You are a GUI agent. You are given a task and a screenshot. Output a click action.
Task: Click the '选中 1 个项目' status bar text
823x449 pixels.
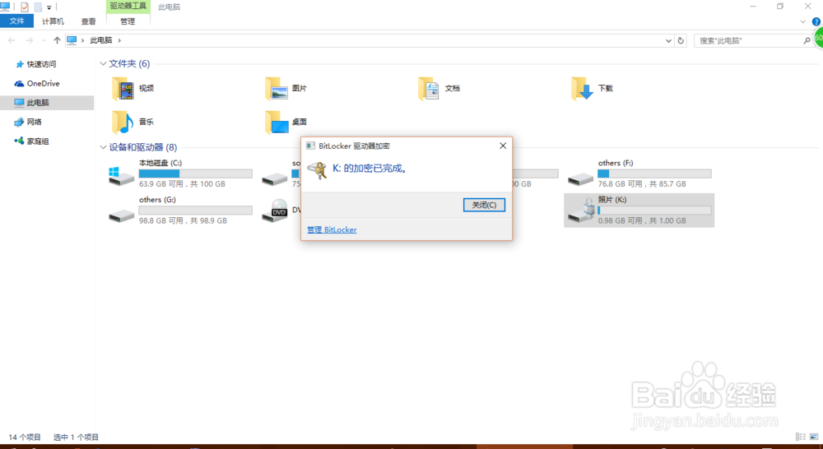(76, 437)
